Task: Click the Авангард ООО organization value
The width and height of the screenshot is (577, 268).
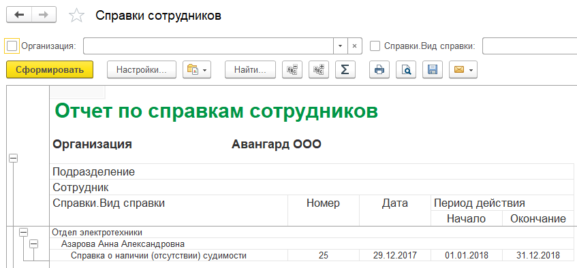Action: [277, 144]
